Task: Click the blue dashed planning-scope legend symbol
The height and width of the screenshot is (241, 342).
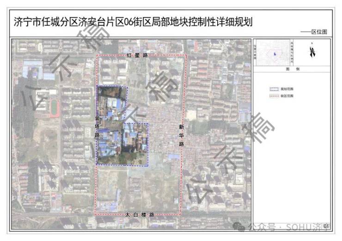Action: 275,88
